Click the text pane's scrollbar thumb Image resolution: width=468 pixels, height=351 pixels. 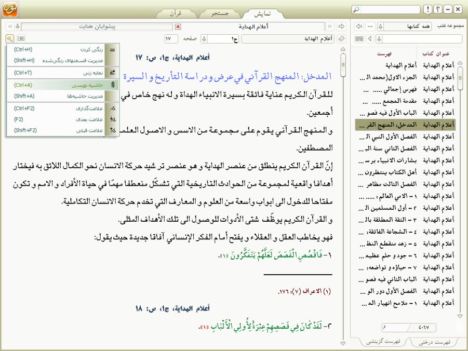[x=343, y=65]
